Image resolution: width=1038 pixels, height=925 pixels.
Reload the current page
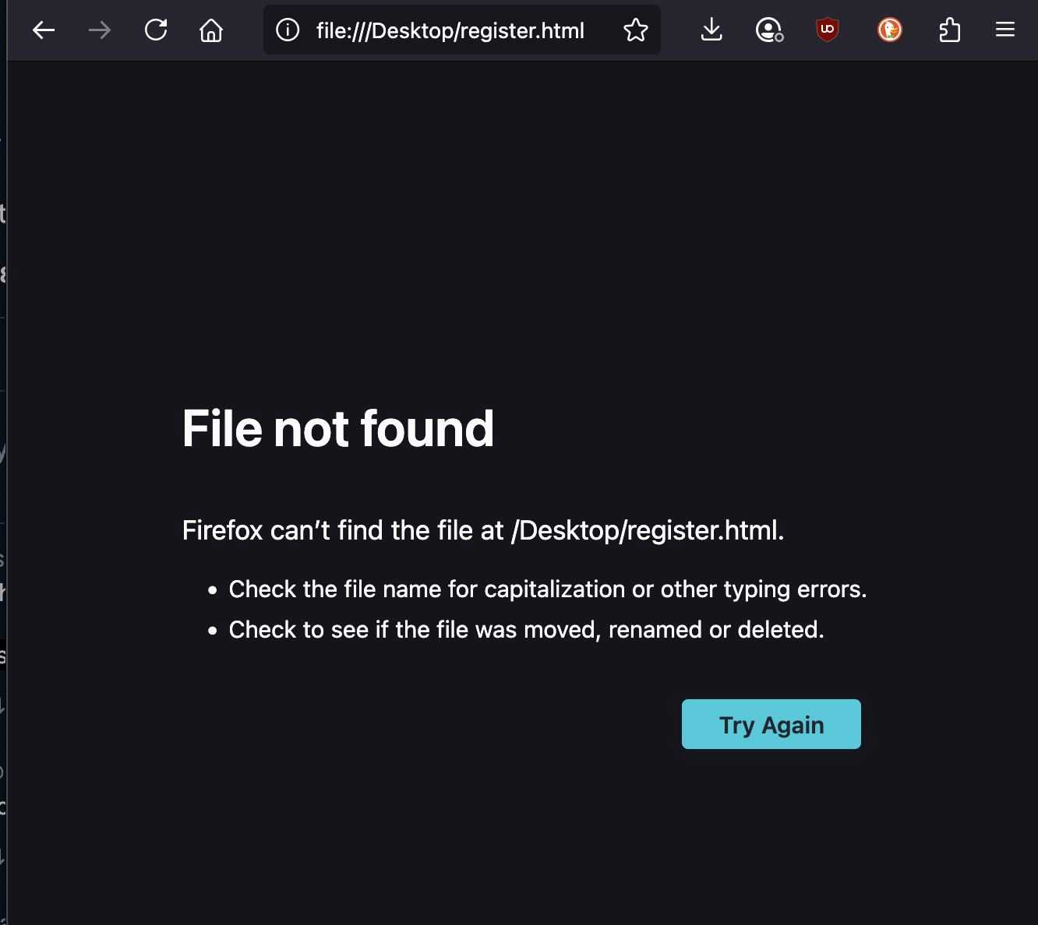coord(156,30)
